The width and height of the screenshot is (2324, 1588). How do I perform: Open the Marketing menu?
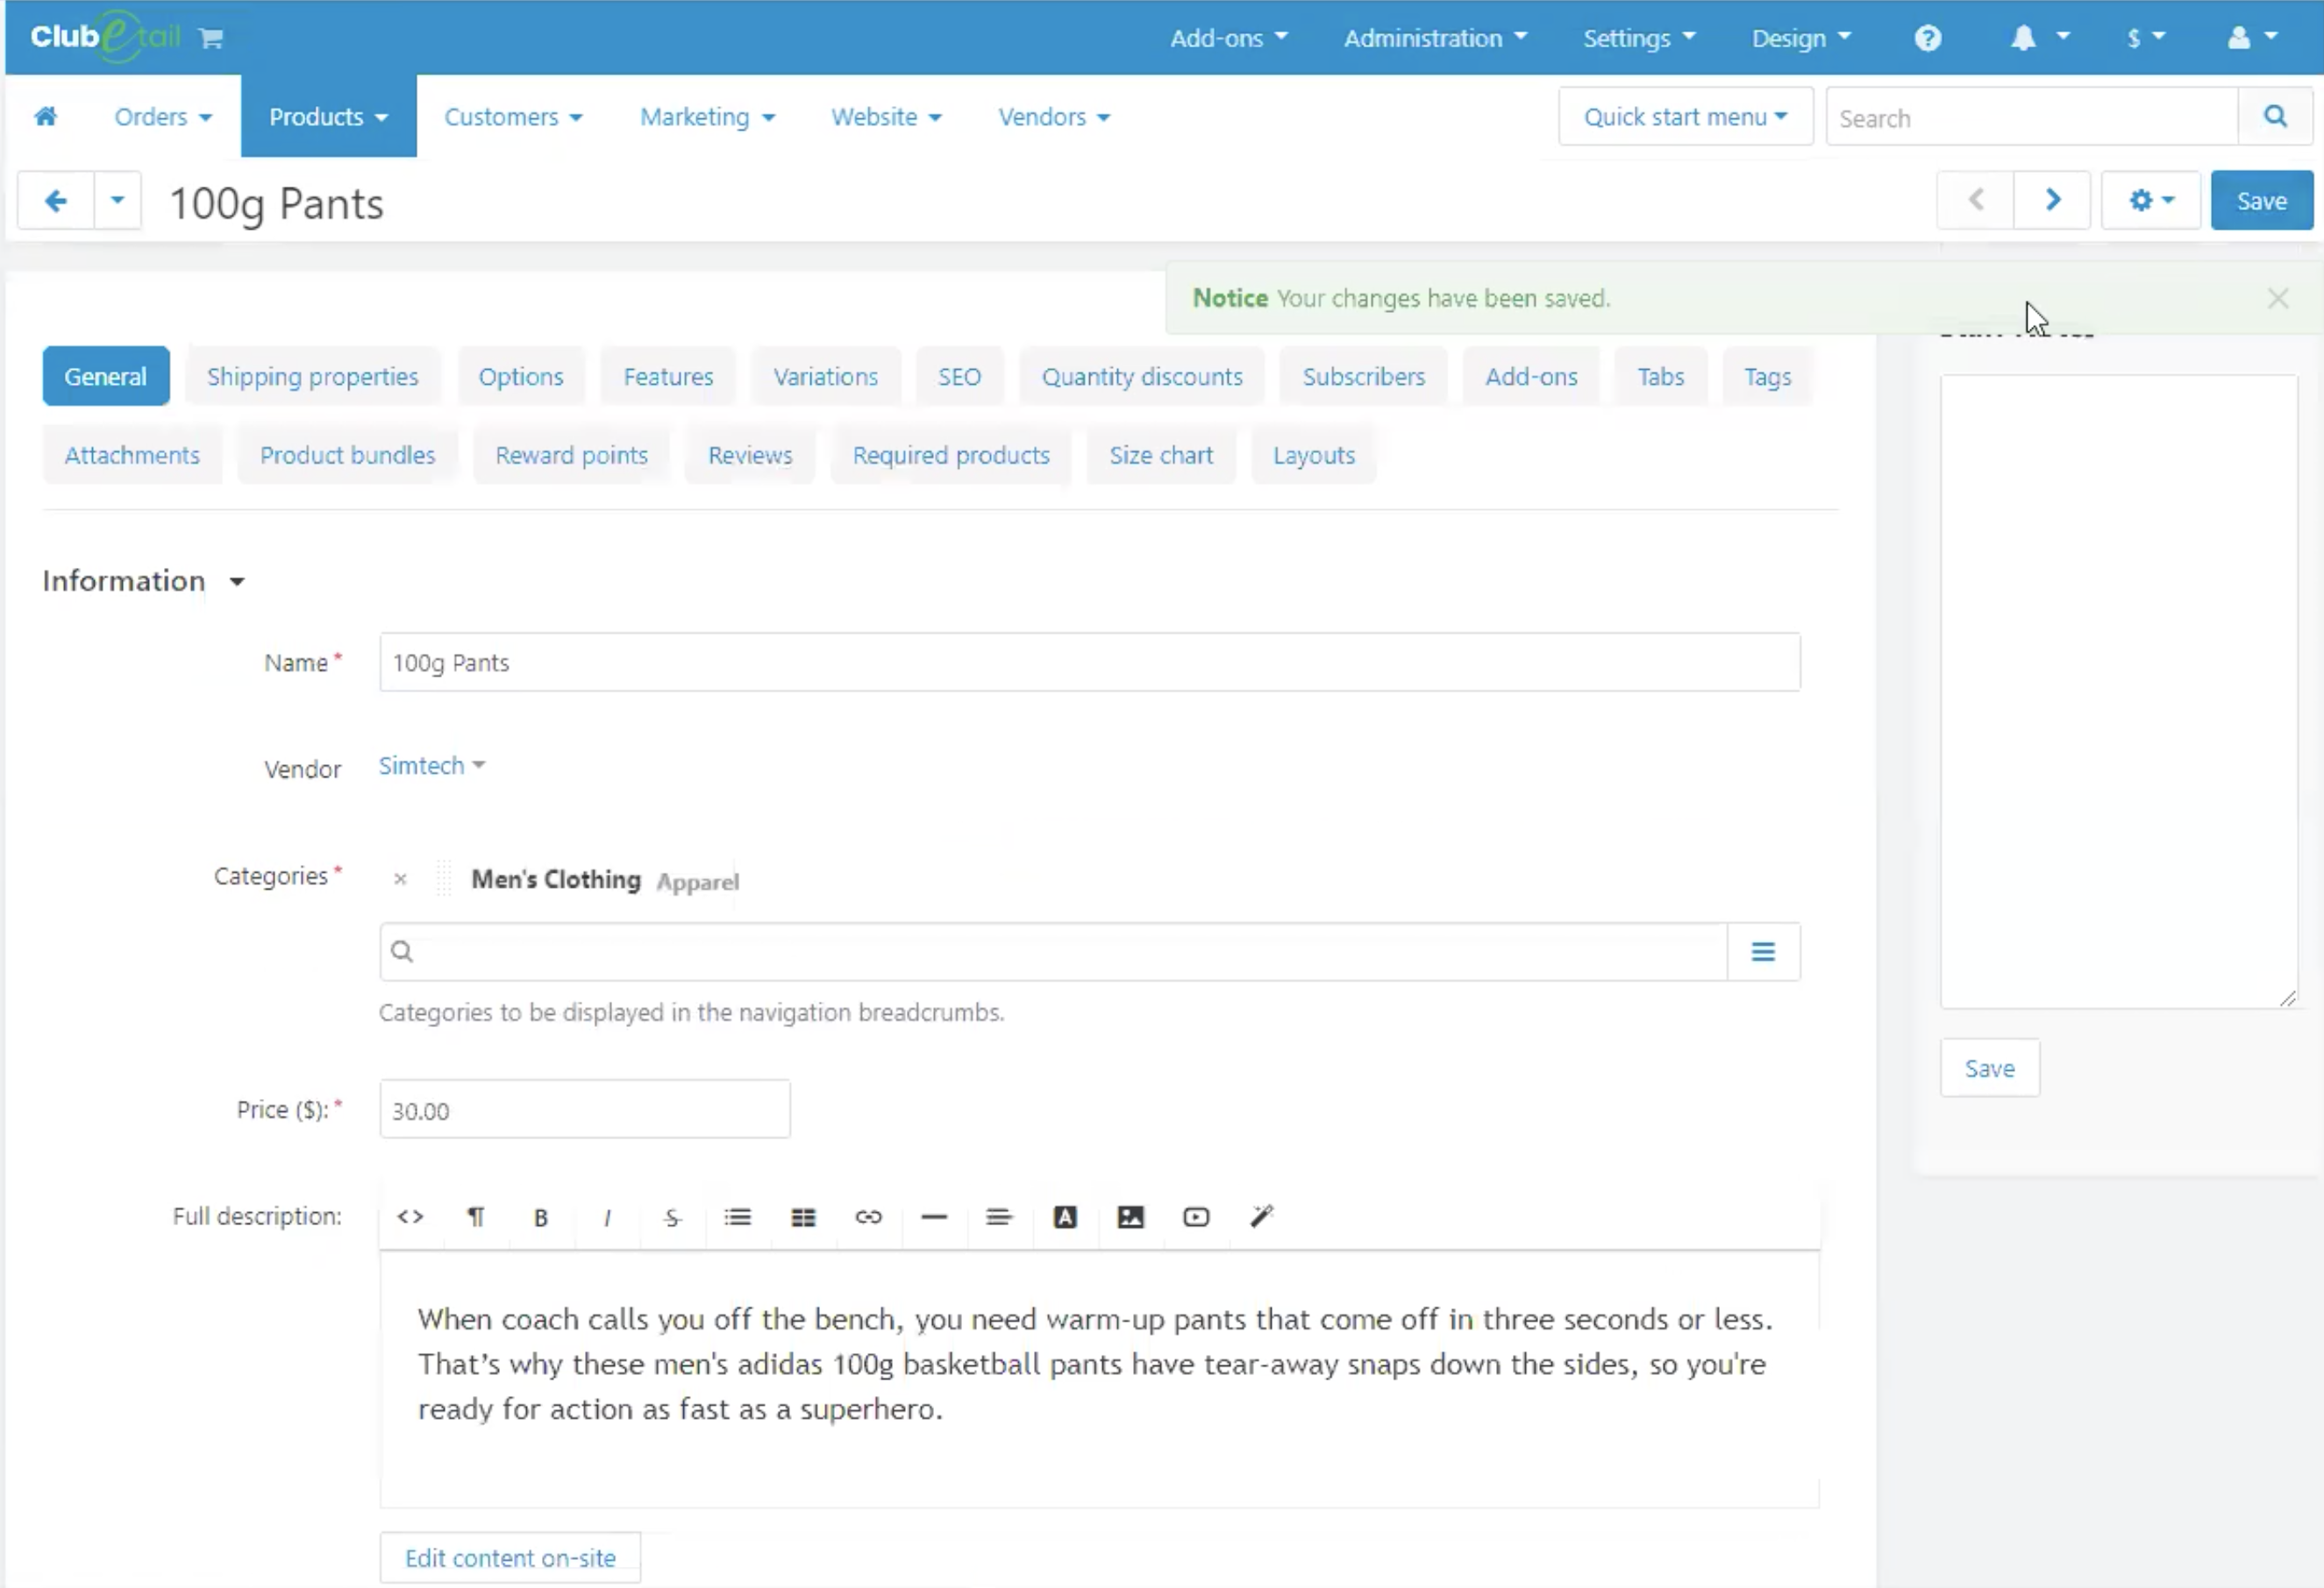[x=707, y=117]
